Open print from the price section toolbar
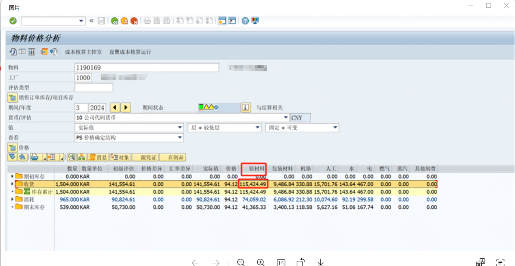515x266 pixels. [x=34, y=157]
